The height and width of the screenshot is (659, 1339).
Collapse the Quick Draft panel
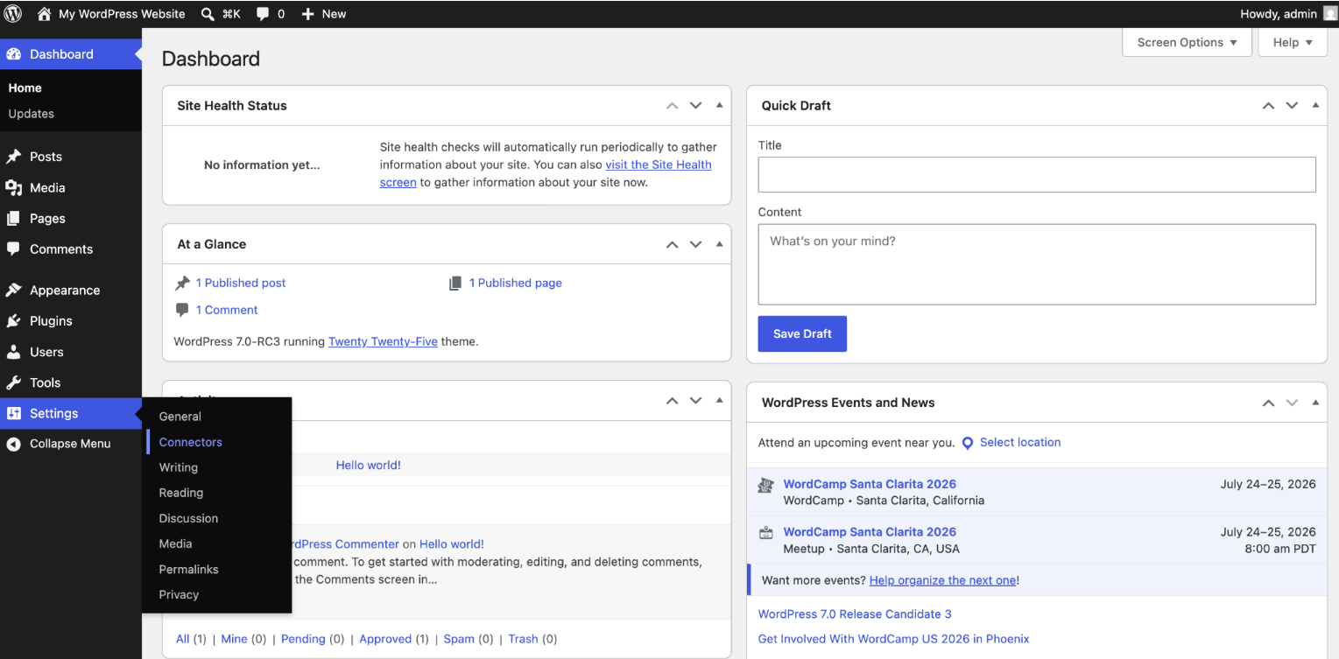click(x=1315, y=105)
